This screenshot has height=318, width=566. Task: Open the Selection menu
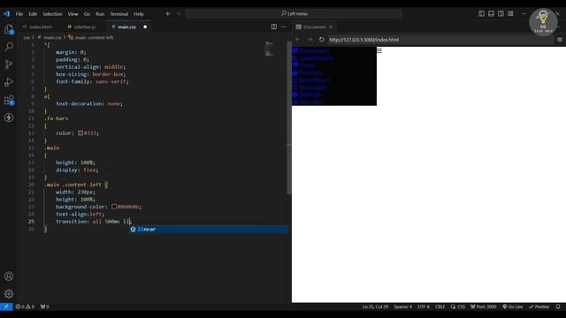click(x=52, y=14)
